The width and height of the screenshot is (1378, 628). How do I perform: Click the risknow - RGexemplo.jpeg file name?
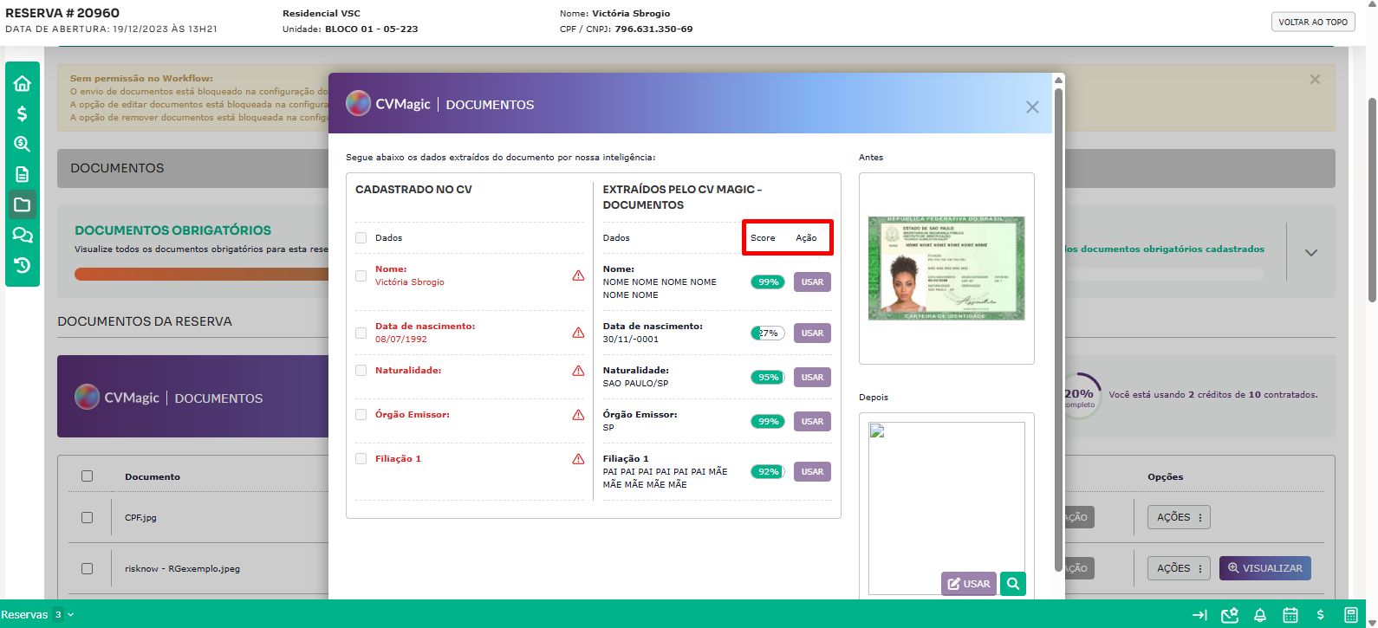click(182, 569)
